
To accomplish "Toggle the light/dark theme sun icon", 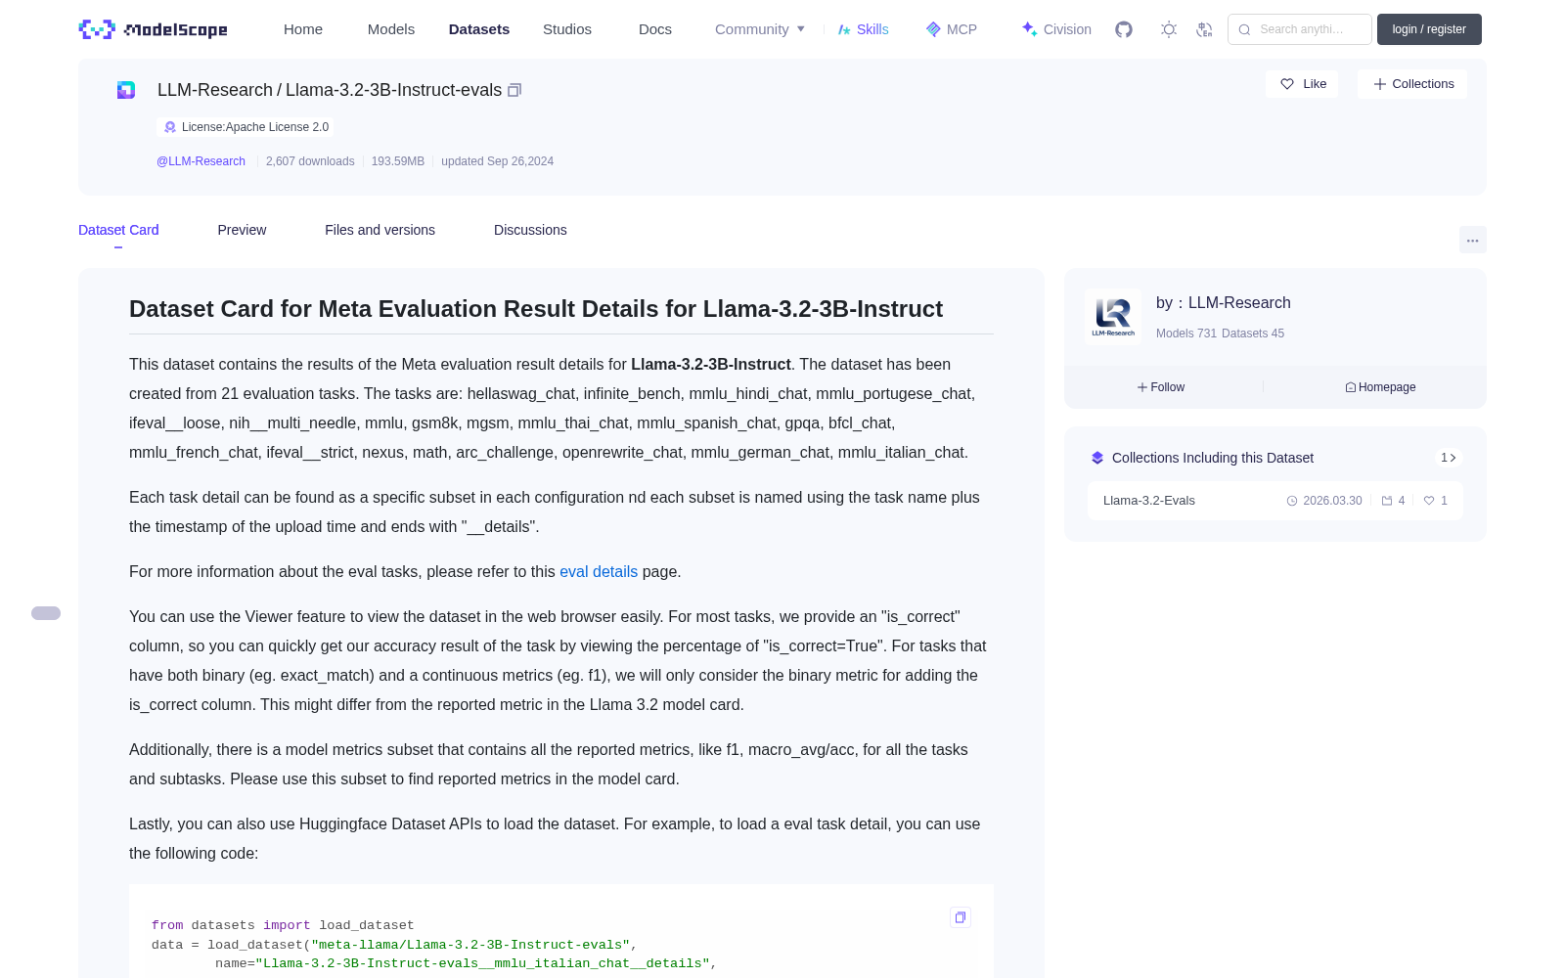I will coord(1168,29).
